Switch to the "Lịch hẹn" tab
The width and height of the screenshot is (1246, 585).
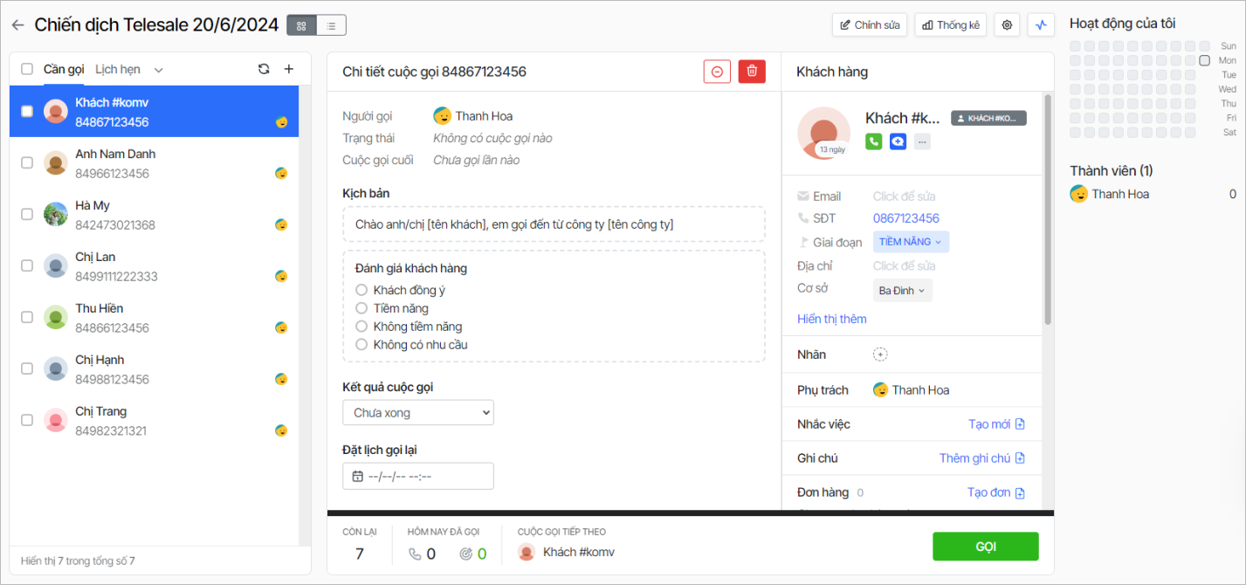click(119, 69)
